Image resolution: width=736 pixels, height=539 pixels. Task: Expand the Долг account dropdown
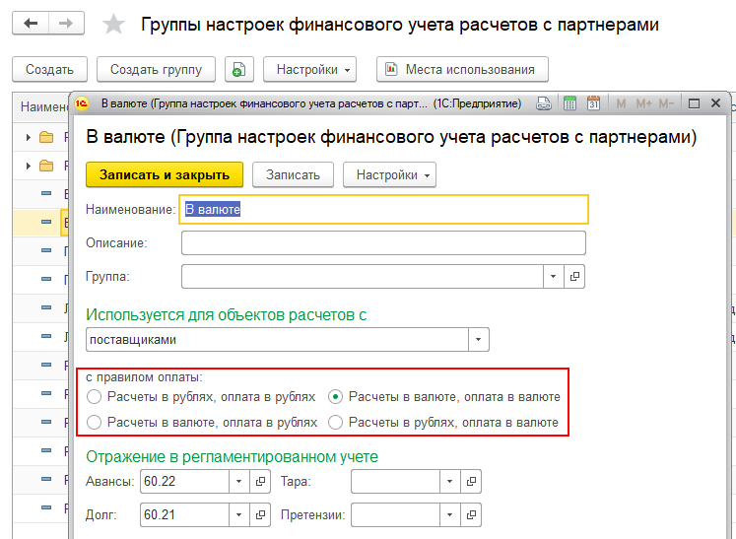[x=239, y=514]
